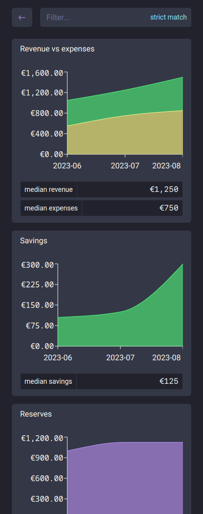Click €1,600.00 axis label in revenue chart
The height and width of the screenshot is (514, 203).
42,73
